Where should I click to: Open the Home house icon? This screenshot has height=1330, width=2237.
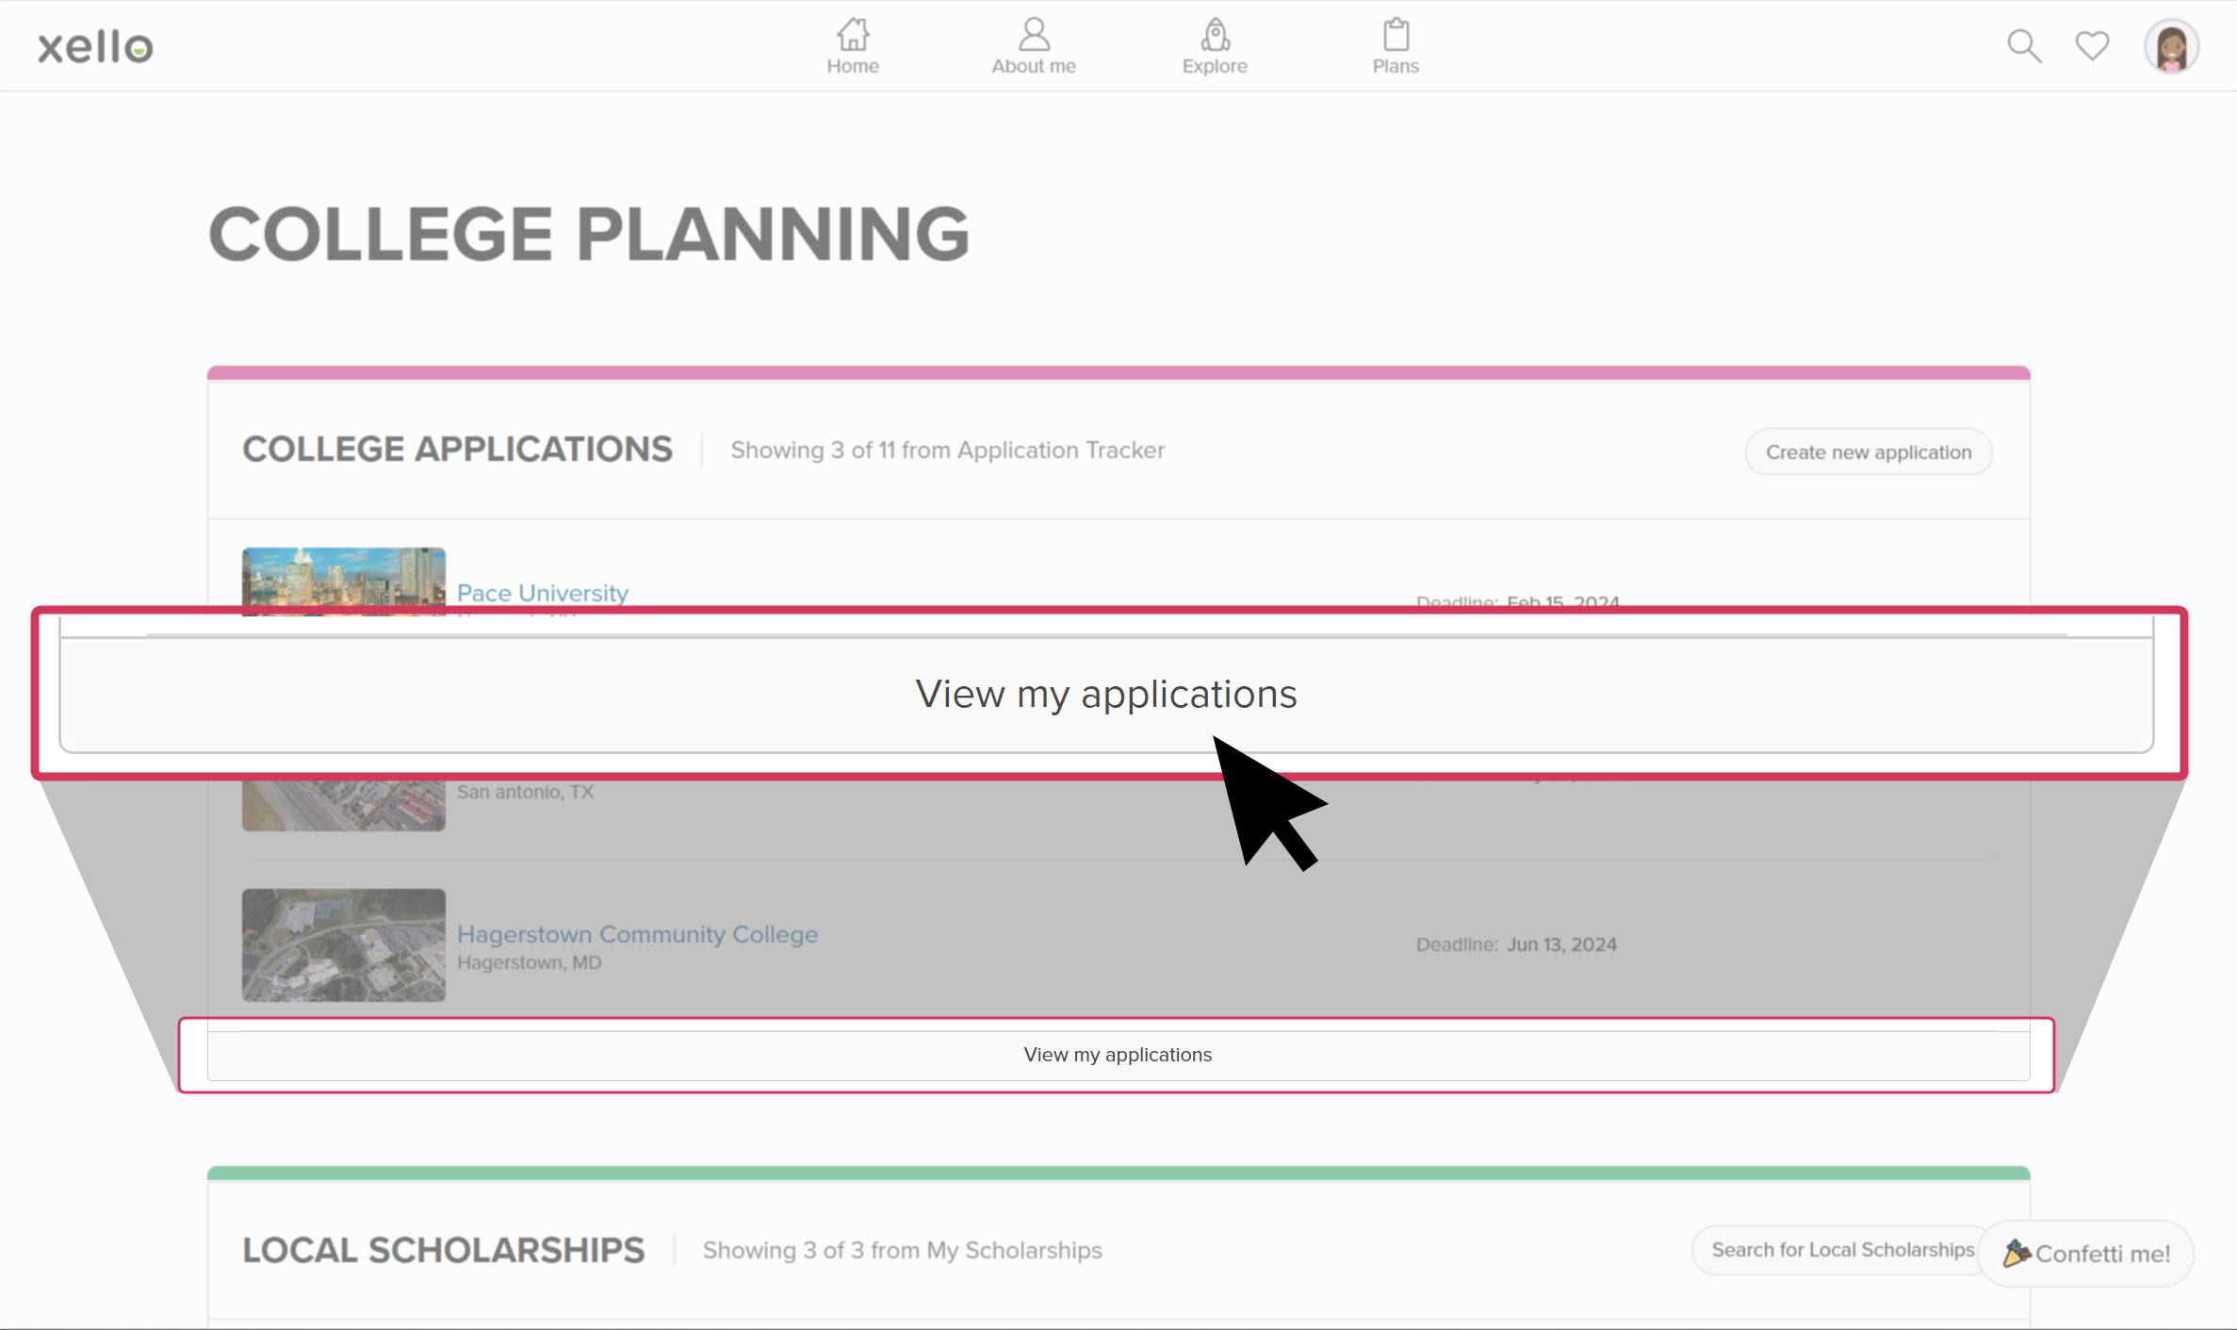[853, 35]
